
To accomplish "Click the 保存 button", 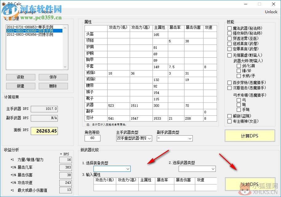I will pos(53,77).
